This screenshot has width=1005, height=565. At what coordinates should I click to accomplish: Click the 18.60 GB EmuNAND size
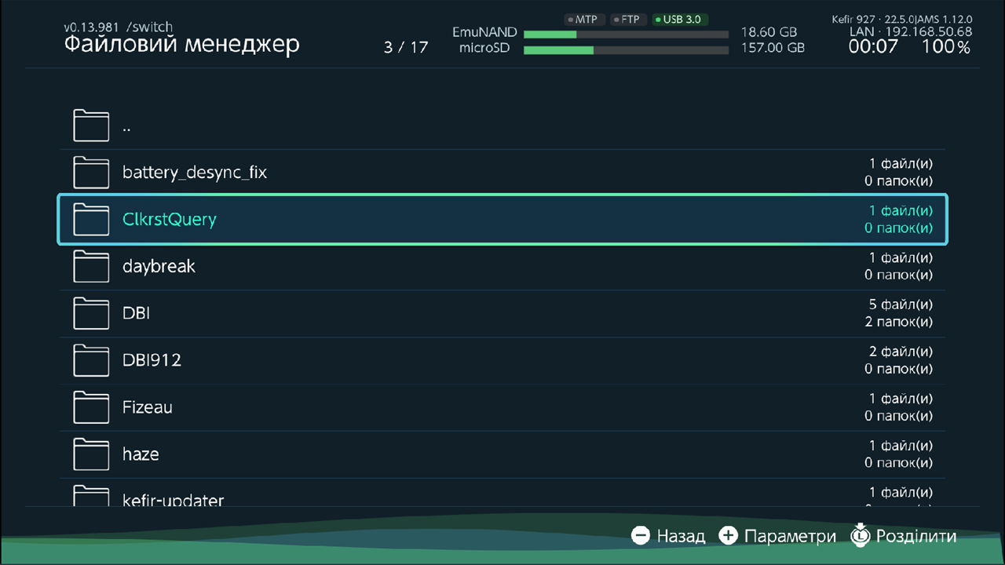click(769, 33)
